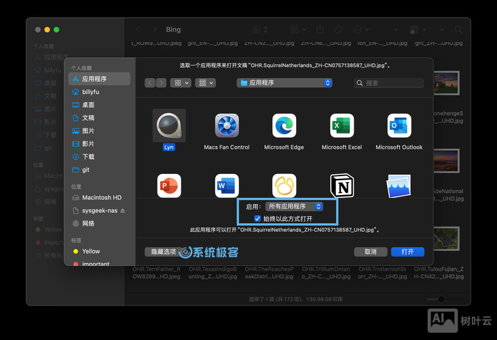
Task: Click the 取消 button
Action: 371,252
